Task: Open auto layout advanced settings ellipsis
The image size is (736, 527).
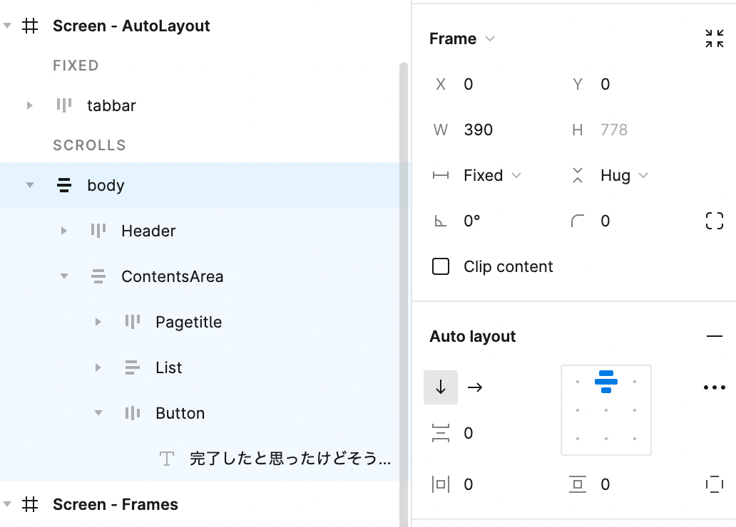Action: [714, 387]
